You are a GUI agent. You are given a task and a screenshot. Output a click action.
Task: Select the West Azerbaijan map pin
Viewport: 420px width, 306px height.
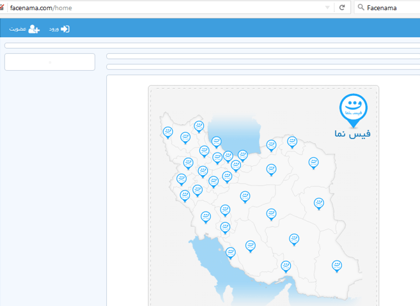168,133
